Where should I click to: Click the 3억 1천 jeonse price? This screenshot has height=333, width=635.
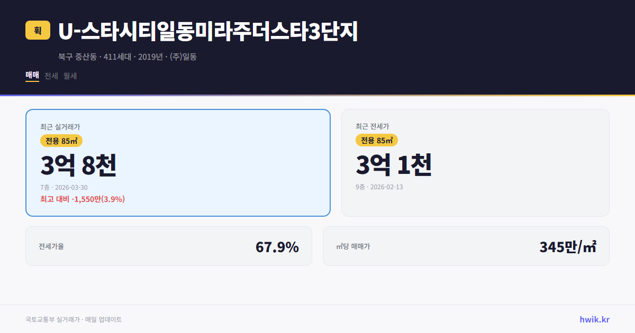(x=394, y=165)
